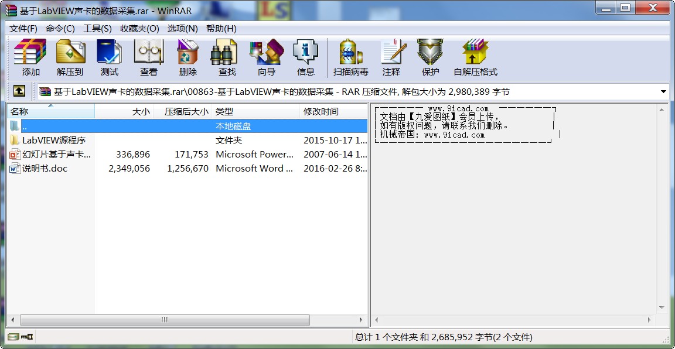Select the LabVIEW源程序 folder

[54, 141]
